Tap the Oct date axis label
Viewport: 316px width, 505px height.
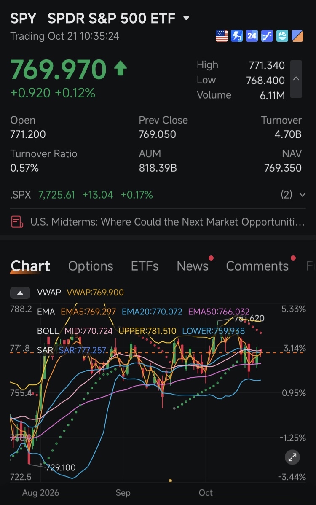[206, 493]
